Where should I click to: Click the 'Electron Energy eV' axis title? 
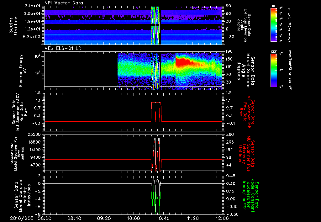point(23,71)
